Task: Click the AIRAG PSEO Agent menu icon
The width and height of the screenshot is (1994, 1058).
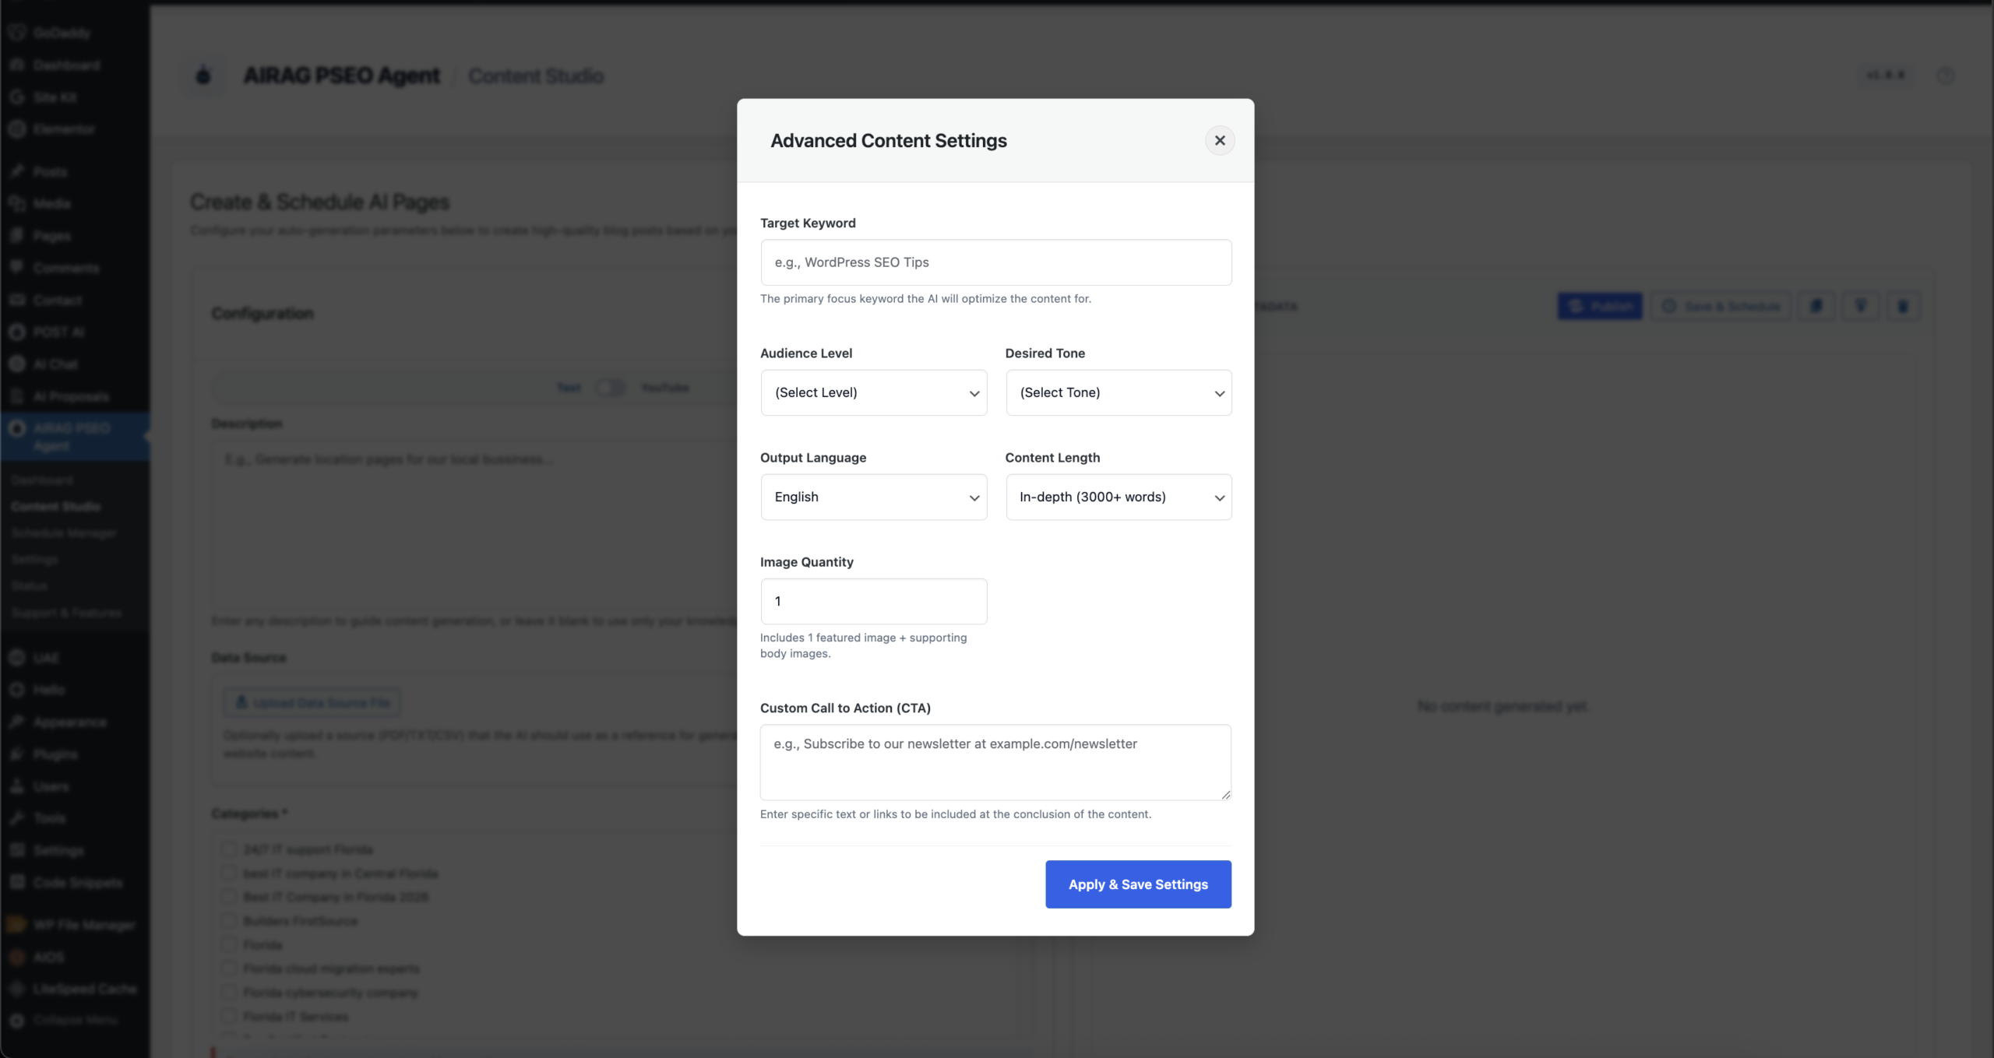Action: pyautogui.click(x=16, y=428)
